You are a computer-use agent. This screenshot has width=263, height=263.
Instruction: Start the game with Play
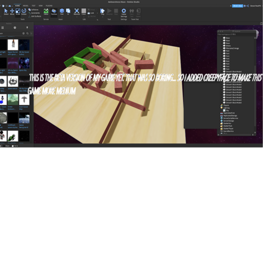[102, 12]
